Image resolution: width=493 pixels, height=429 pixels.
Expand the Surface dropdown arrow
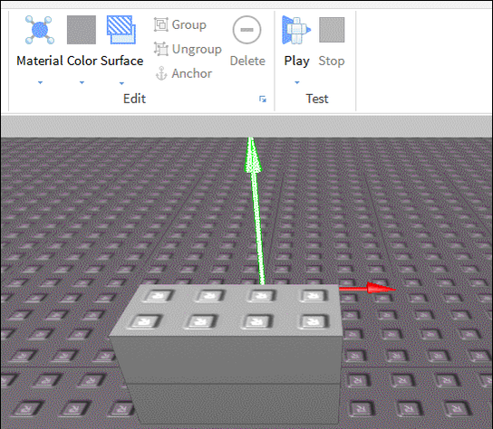[121, 83]
